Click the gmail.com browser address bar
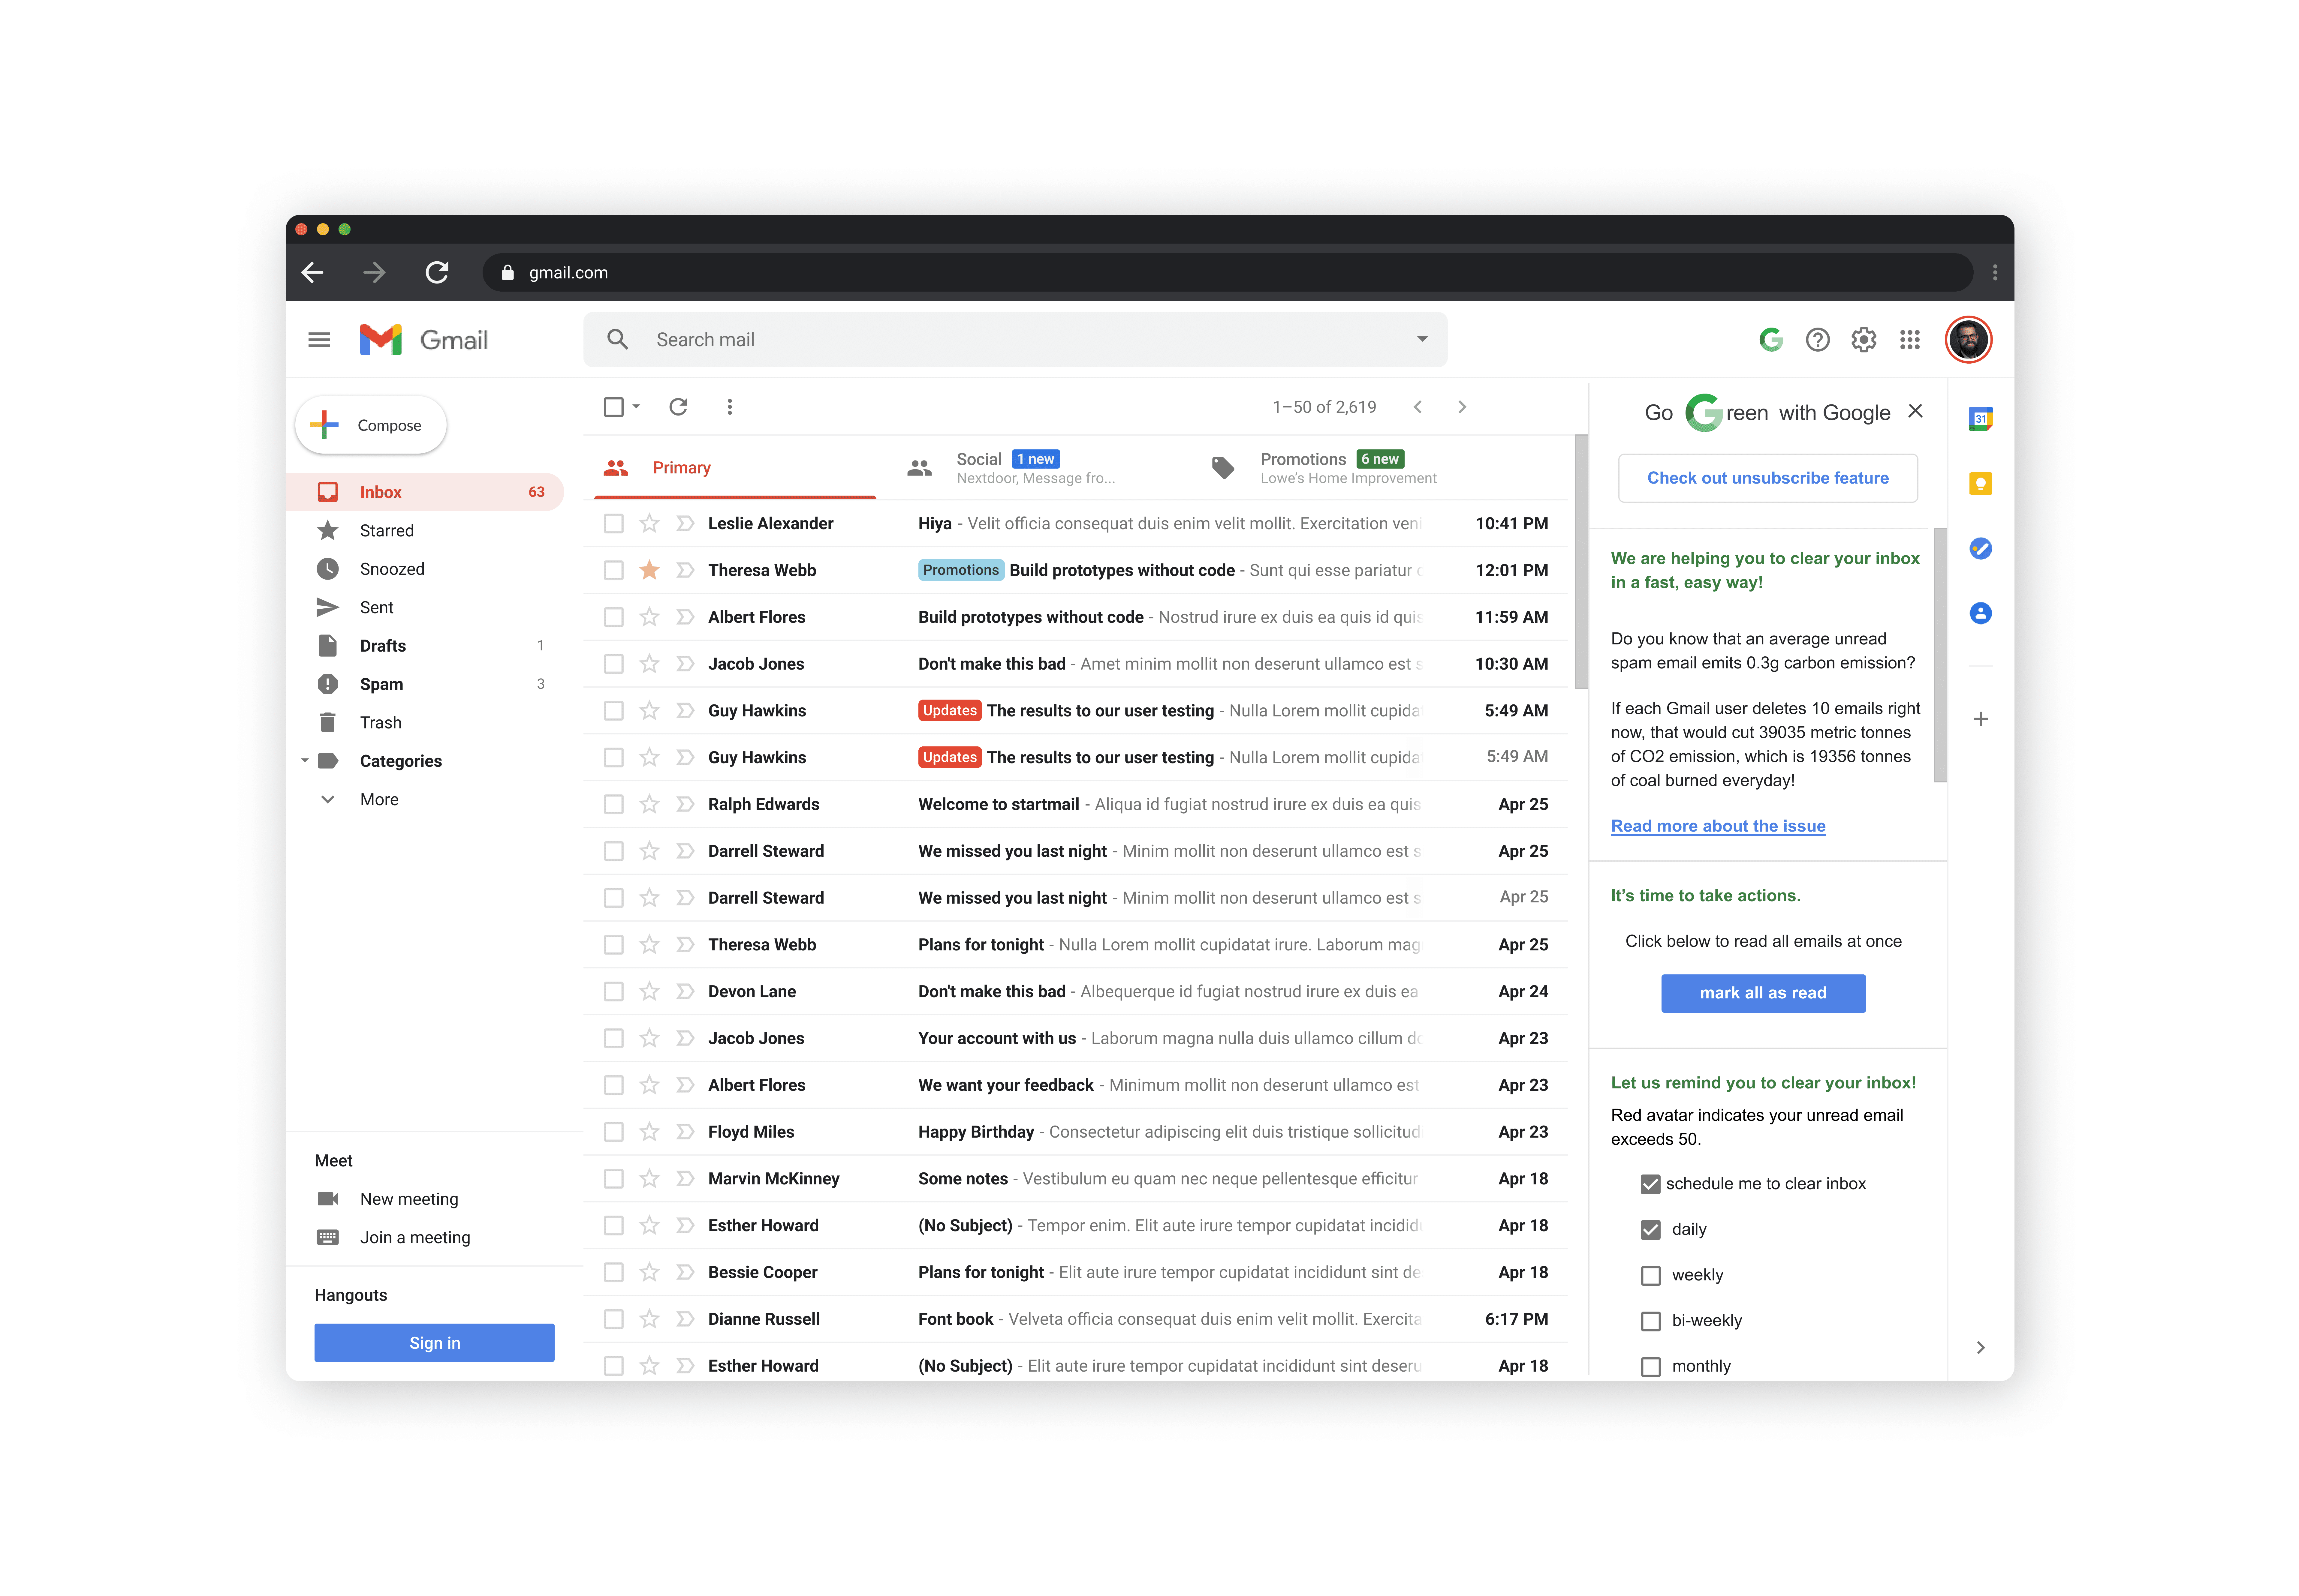Image resolution: width=2299 pixels, height=1596 pixels. (1228, 272)
